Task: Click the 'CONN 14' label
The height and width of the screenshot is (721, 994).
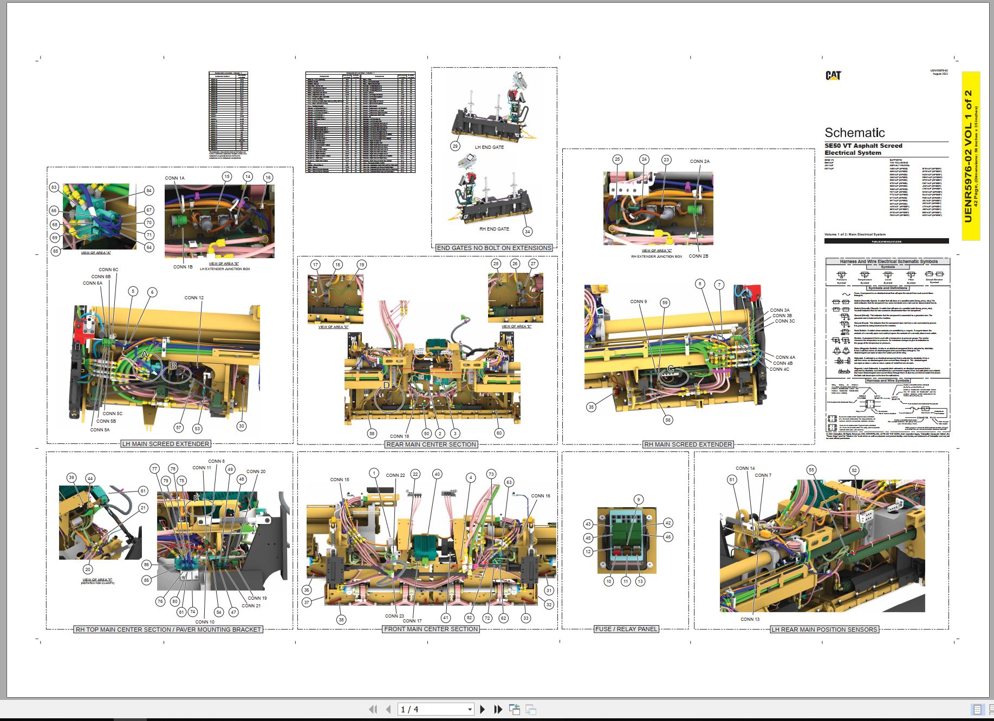Action: click(x=745, y=468)
